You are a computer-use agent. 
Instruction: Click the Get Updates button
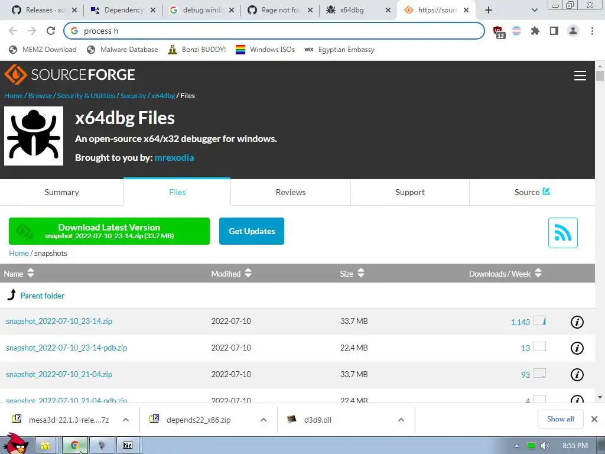tap(252, 231)
